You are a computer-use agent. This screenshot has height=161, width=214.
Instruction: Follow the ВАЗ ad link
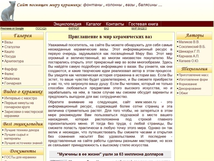tap(106, 28)
